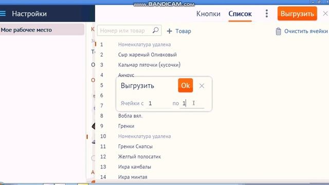This screenshot has height=185, width=329.
Task: Click Очистить ячейки
Action: tap(306, 31)
